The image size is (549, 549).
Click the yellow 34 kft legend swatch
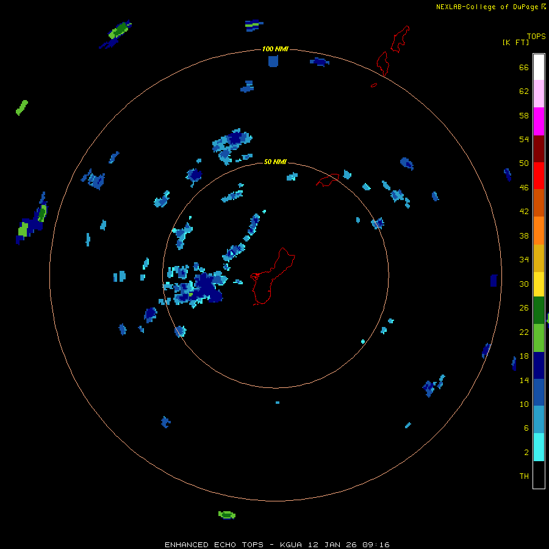(539, 284)
